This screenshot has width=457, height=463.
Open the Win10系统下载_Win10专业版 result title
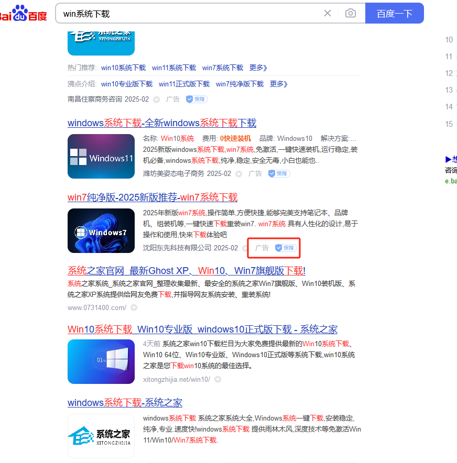coord(202,329)
